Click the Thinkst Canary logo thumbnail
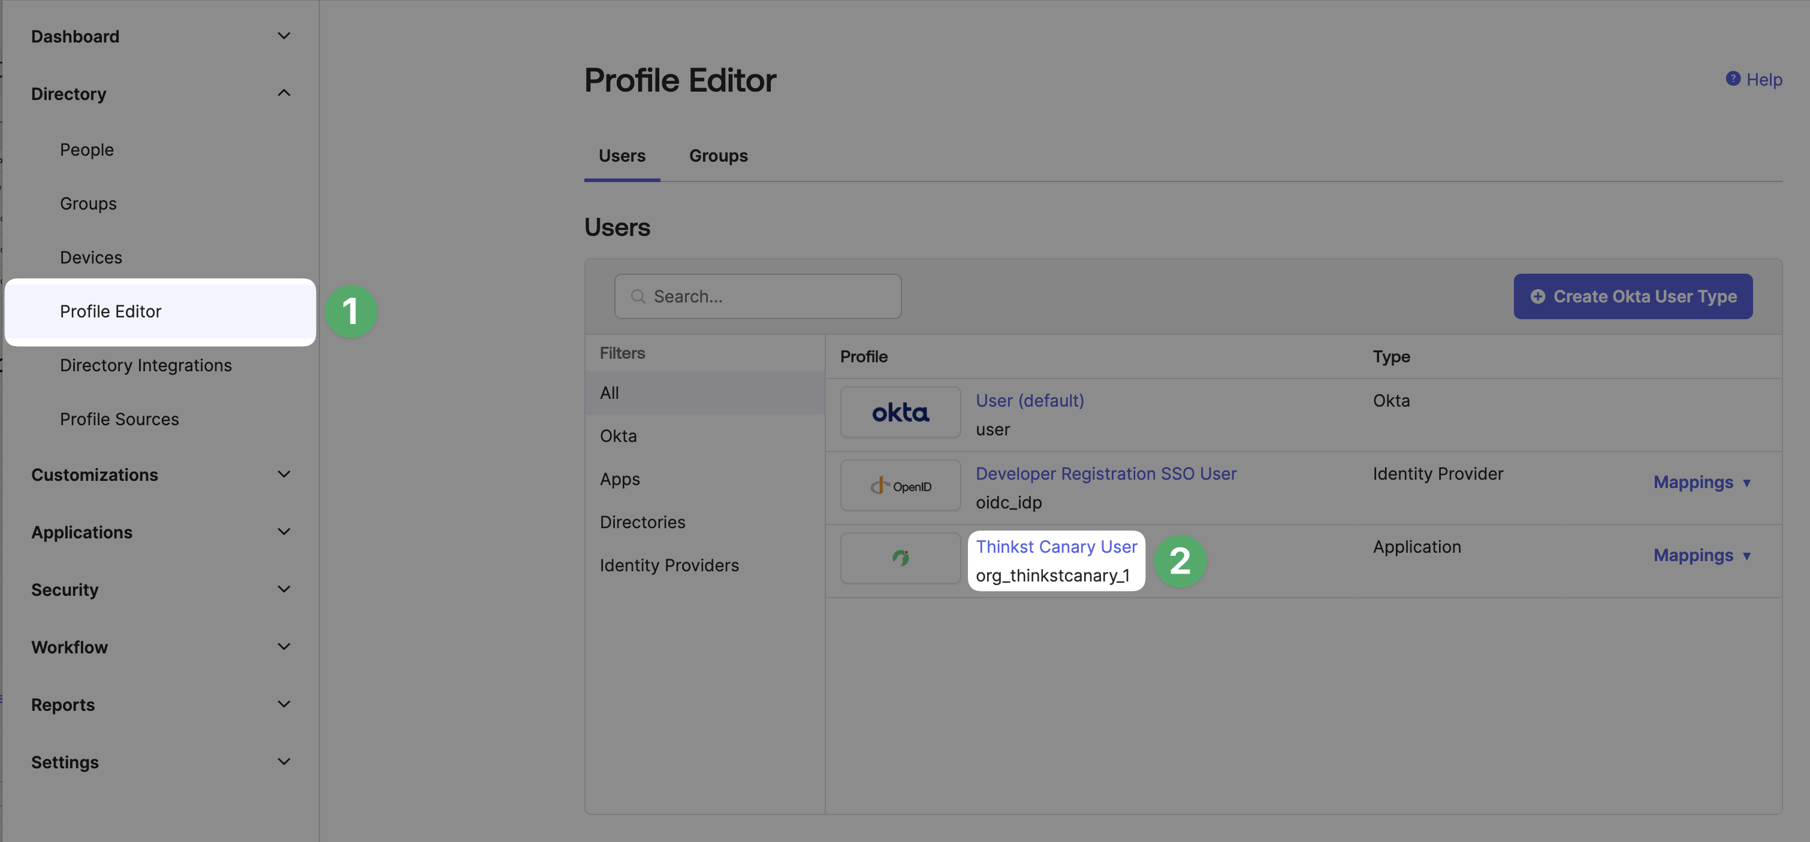1810x842 pixels. [x=900, y=558]
